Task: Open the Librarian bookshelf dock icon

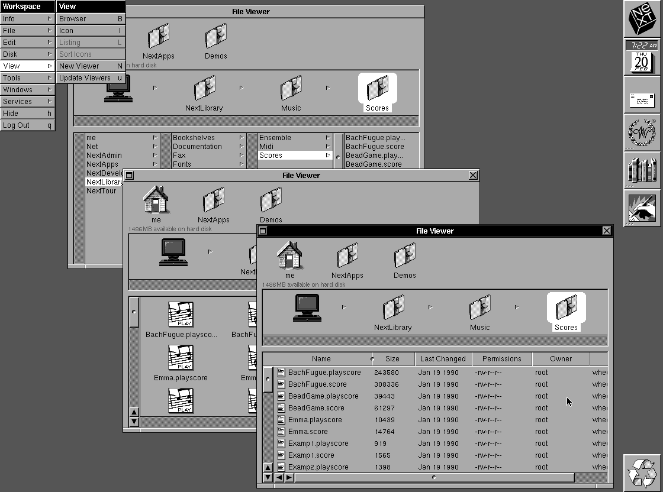Action: pos(642,170)
